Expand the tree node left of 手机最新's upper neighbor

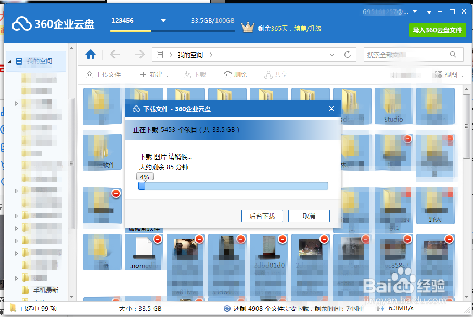(x=16, y=278)
